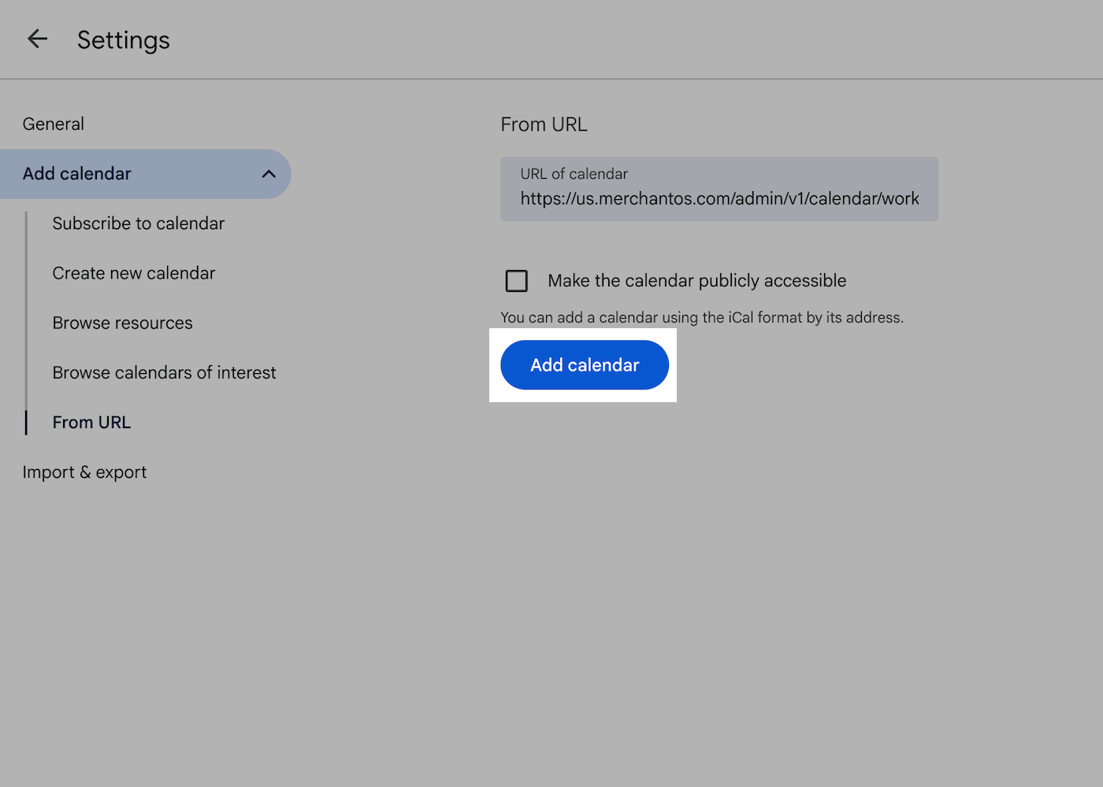This screenshot has width=1103, height=787.
Task: Navigate to Browse resources
Action: 122,323
